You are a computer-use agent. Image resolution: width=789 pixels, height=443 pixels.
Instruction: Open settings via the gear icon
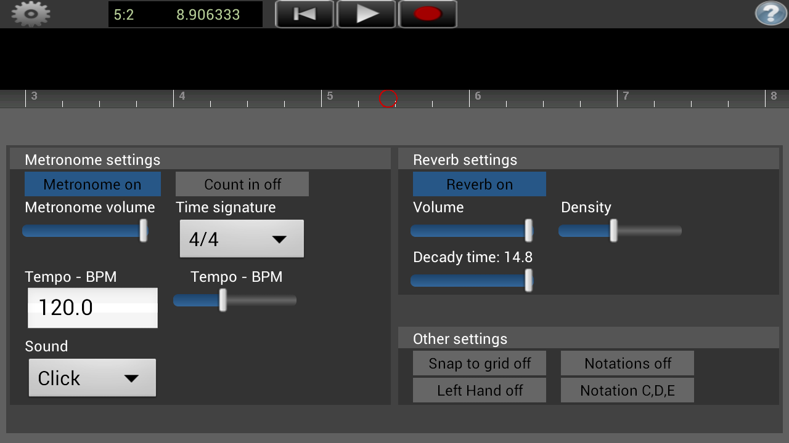[x=31, y=14]
